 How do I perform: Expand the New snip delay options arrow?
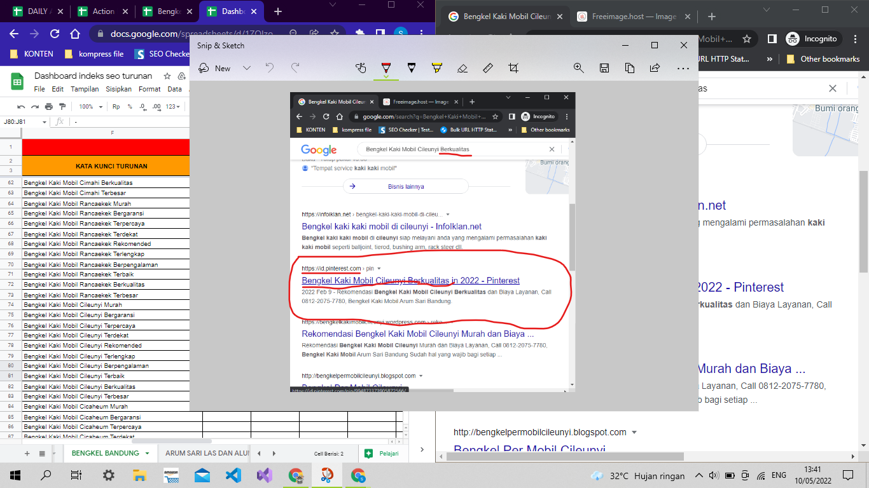tap(247, 68)
